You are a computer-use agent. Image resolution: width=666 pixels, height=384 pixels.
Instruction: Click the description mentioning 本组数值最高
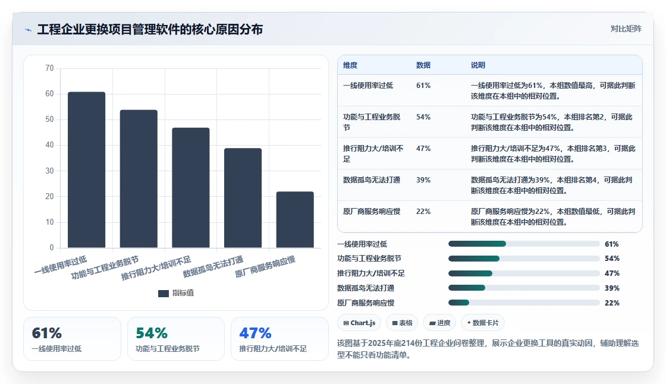(x=553, y=90)
